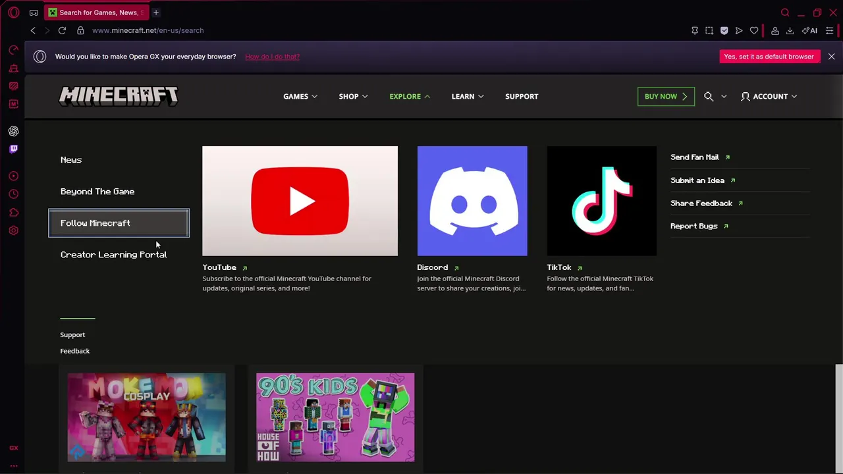Open the 'How do I do that?' link
Viewport: 843px width, 474px height.
(x=272, y=57)
